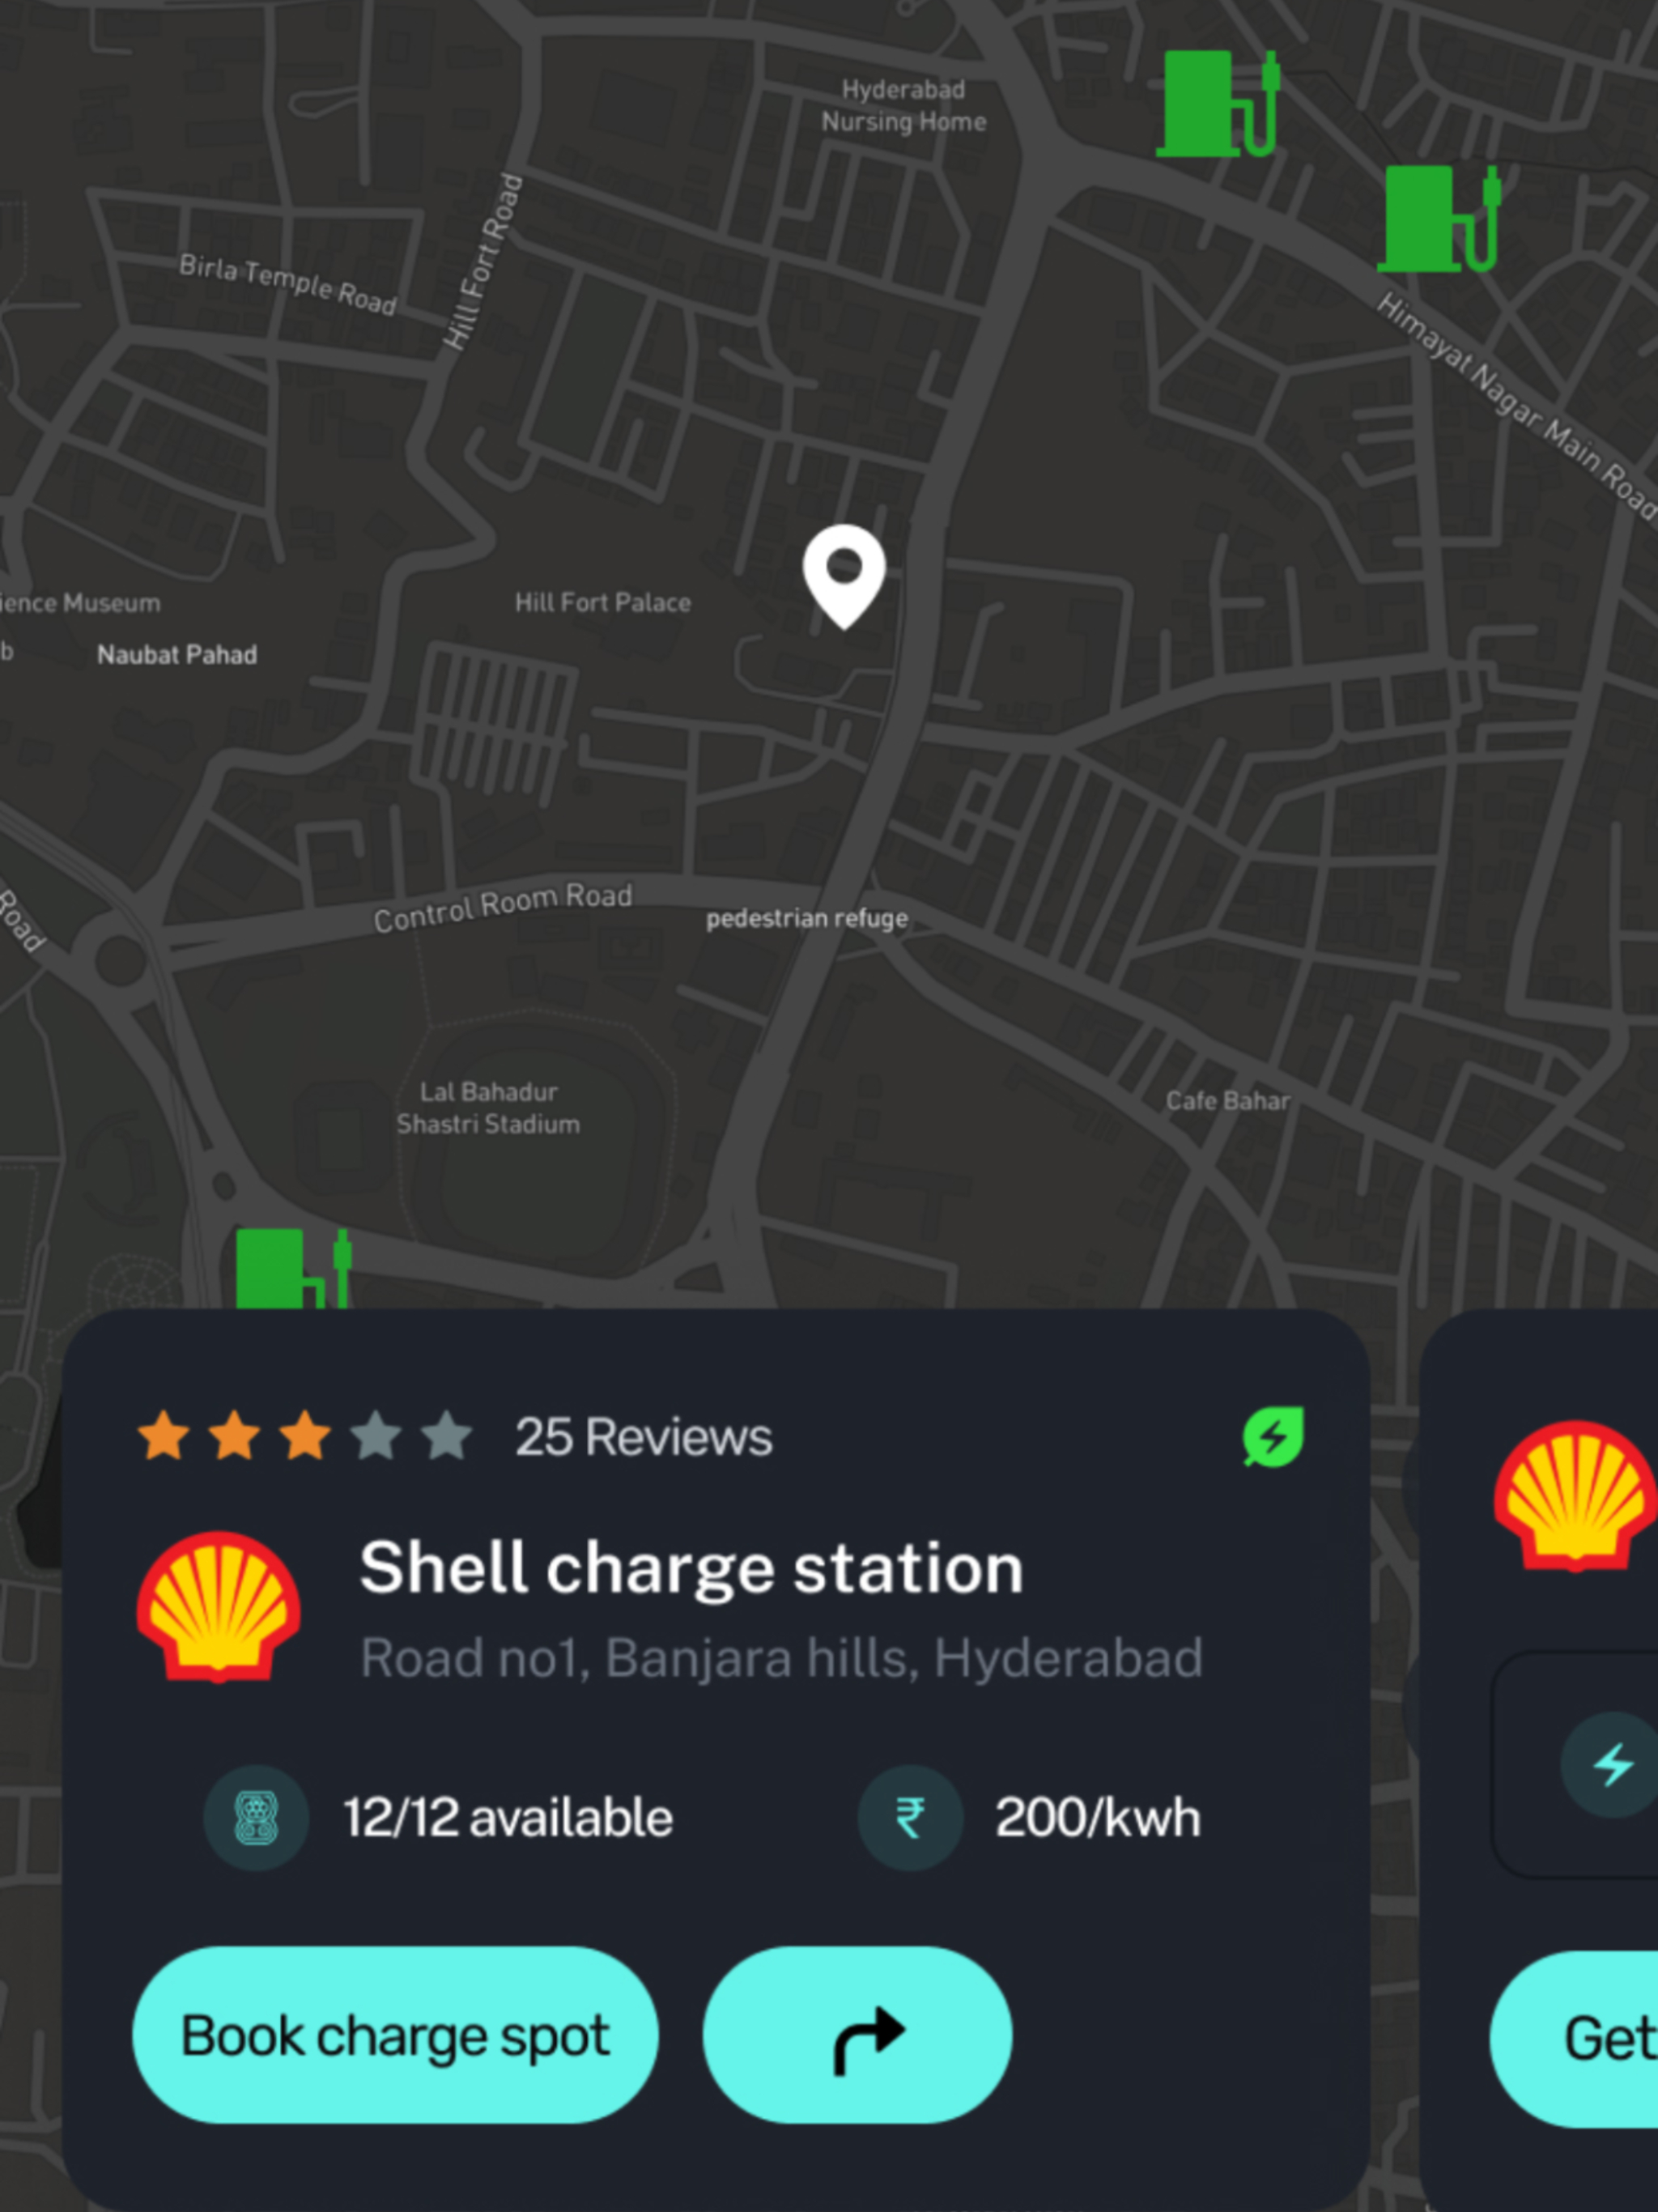Click the third orange rating star
This screenshot has height=2212, width=1658.
tap(305, 1436)
